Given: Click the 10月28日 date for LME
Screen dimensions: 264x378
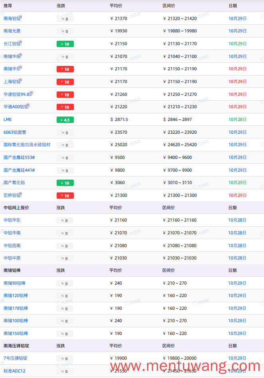Looking at the screenshot, I should pyautogui.click(x=237, y=119).
